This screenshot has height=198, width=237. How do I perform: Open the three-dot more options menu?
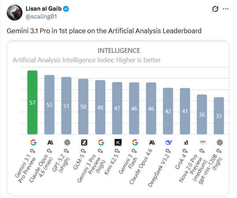pos(226,8)
